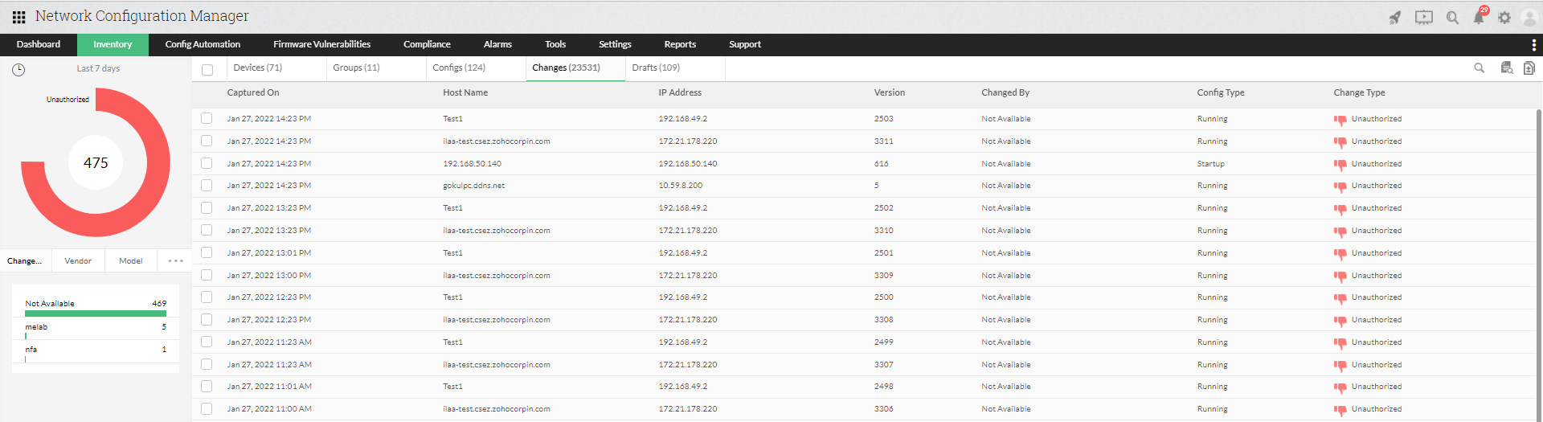Expand more filter options ellipsis
Viewport: 1543px width, 422px height.
pos(175,261)
